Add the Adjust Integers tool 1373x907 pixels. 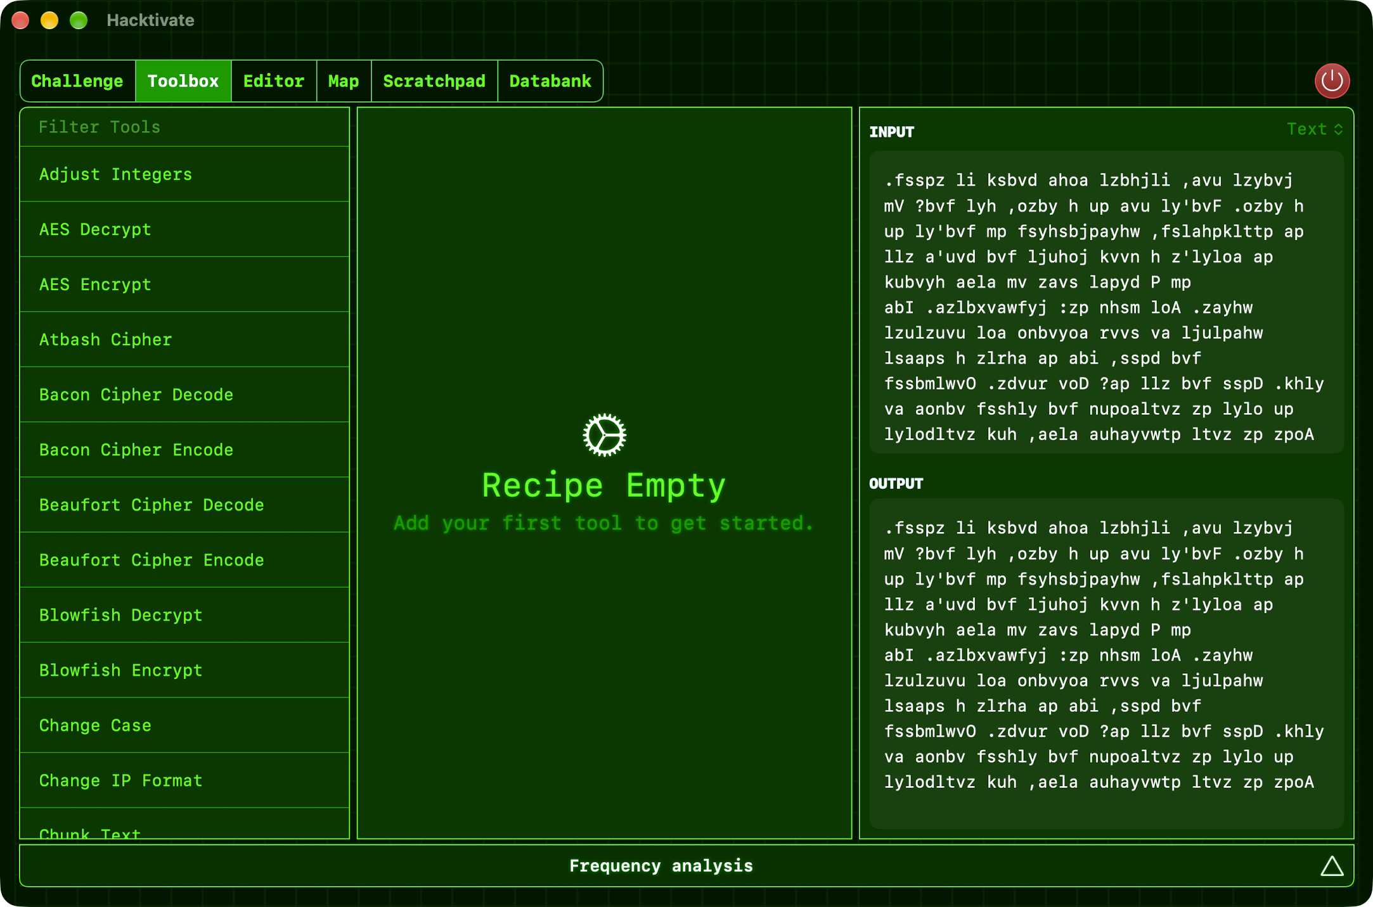pos(184,174)
